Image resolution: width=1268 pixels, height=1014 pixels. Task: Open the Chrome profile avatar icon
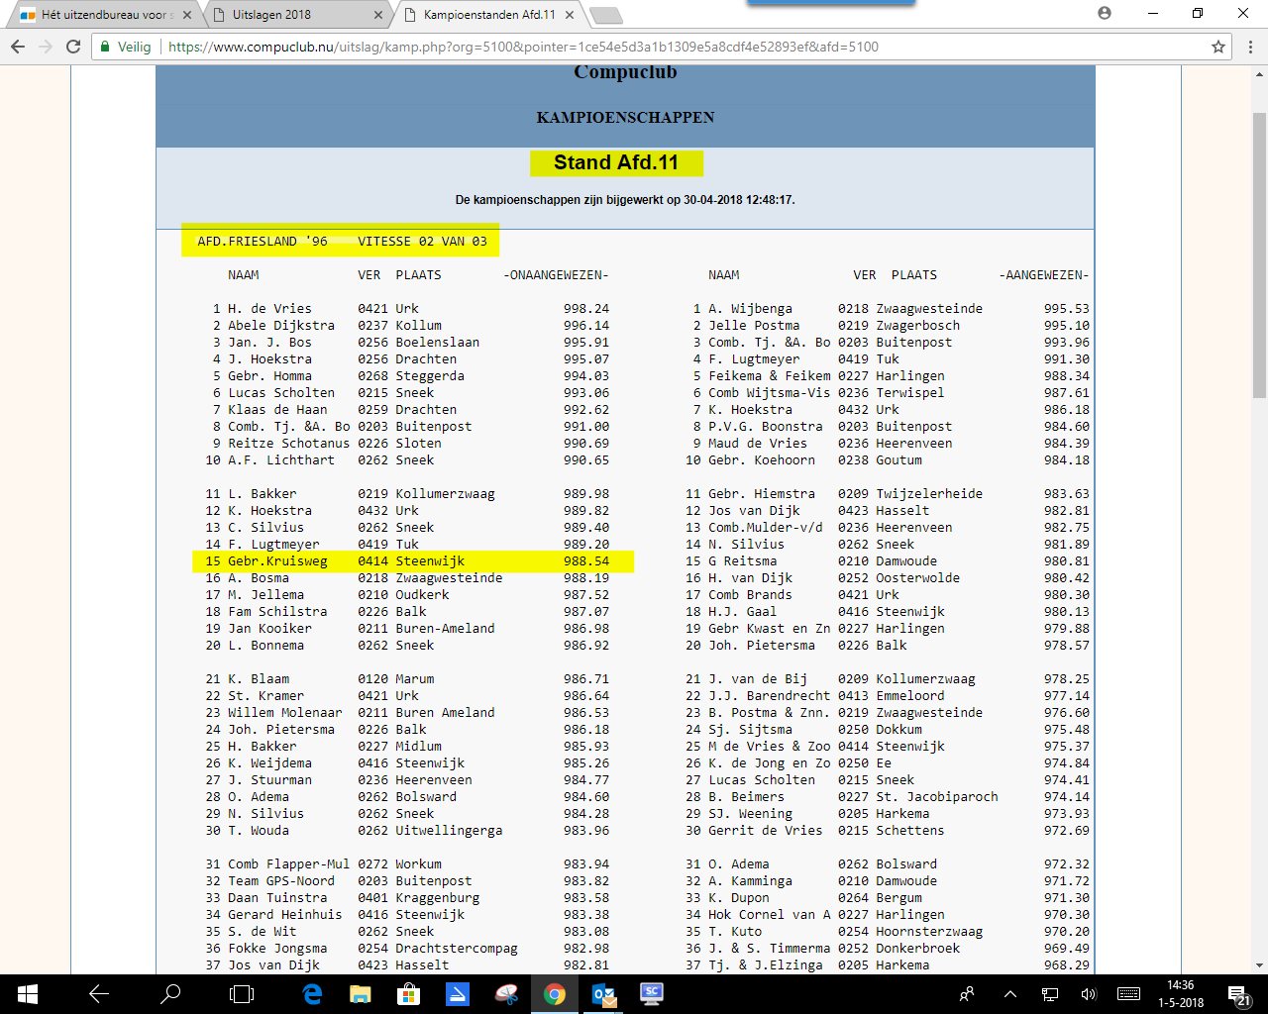click(x=1105, y=13)
